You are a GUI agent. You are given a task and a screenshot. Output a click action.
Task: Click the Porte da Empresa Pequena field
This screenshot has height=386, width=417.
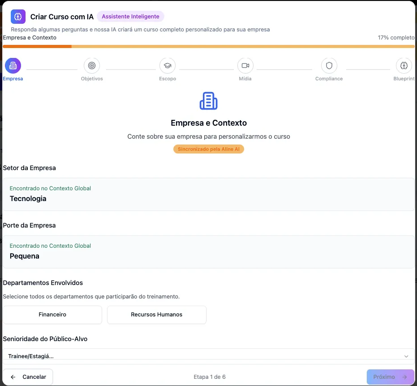pos(208,252)
